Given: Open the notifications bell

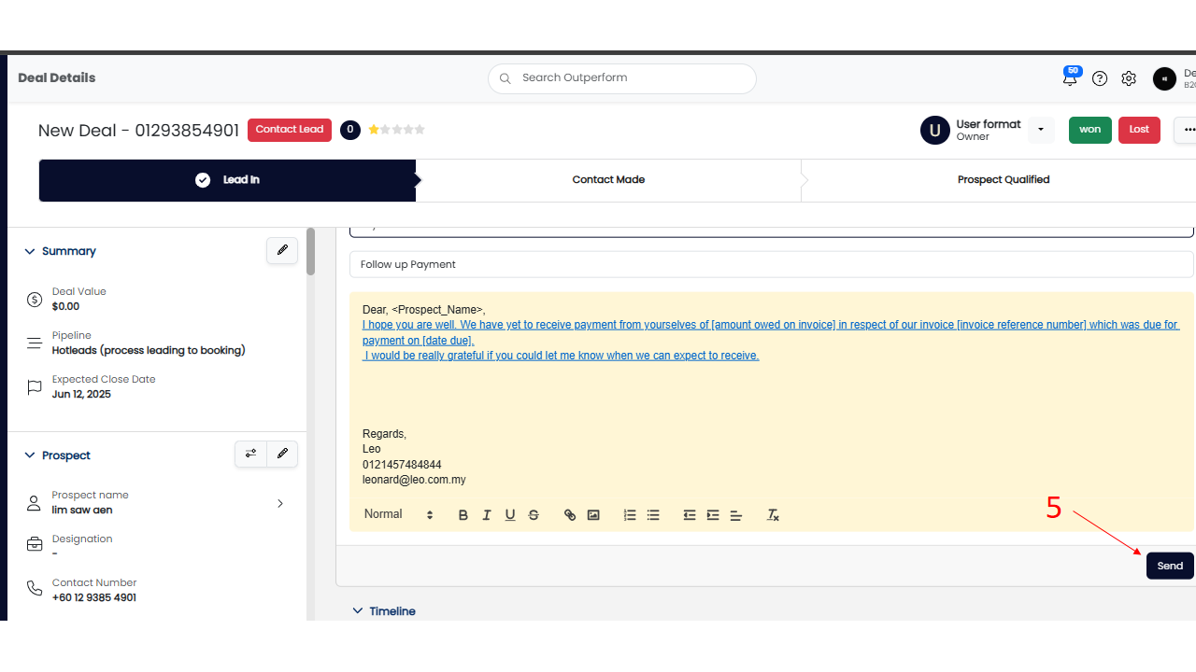Looking at the screenshot, I should point(1070,79).
